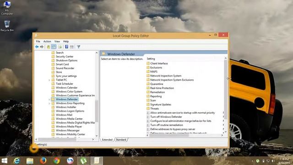Select 'Define addresses to bypass proxy server'

click(x=173, y=129)
